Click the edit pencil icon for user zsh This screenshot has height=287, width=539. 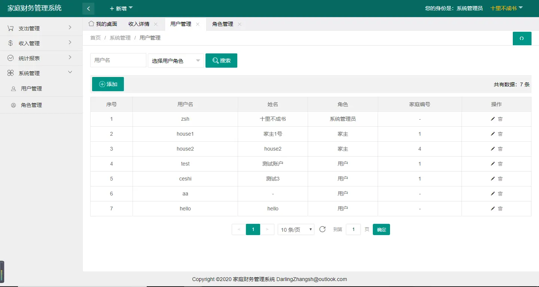coord(493,119)
